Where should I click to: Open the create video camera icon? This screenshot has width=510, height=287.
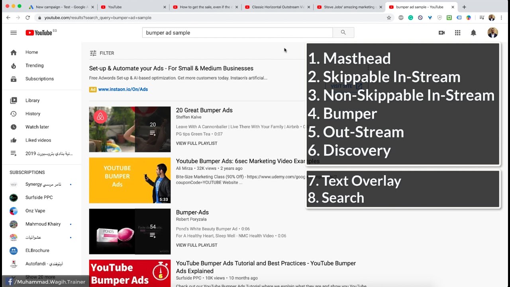(441, 33)
